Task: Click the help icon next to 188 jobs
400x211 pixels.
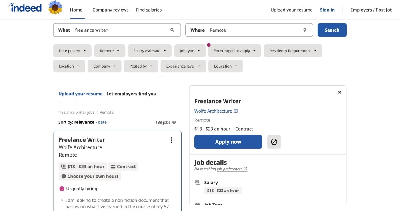Action: click(174, 123)
